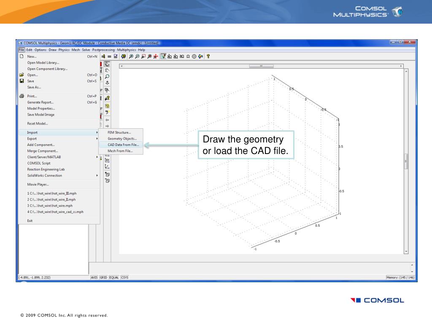Toggle the GRID status bar button
Image resolution: width=432 pixels, height=324 pixels.
click(104, 278)
